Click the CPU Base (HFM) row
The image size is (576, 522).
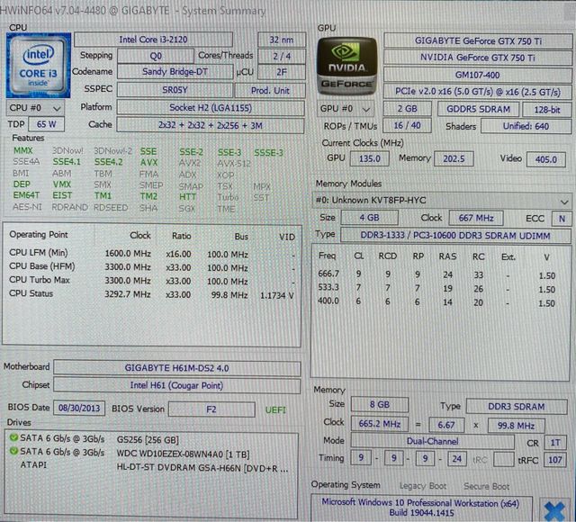(x=152, y=267)
